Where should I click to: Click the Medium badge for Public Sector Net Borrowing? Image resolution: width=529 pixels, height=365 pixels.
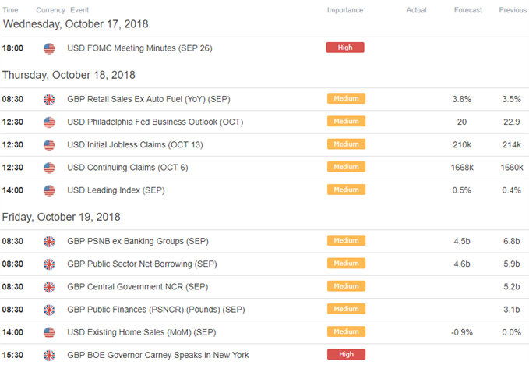point(346,264)
